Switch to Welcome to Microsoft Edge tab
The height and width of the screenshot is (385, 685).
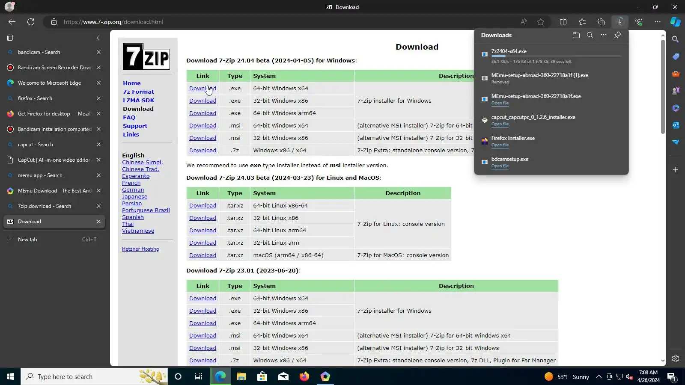click(x=54, y=83)
